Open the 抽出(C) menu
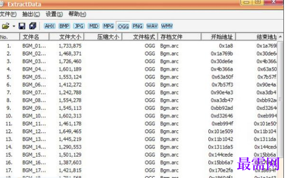Viewport: 288px width, 178px height. (x=31, y=14)
